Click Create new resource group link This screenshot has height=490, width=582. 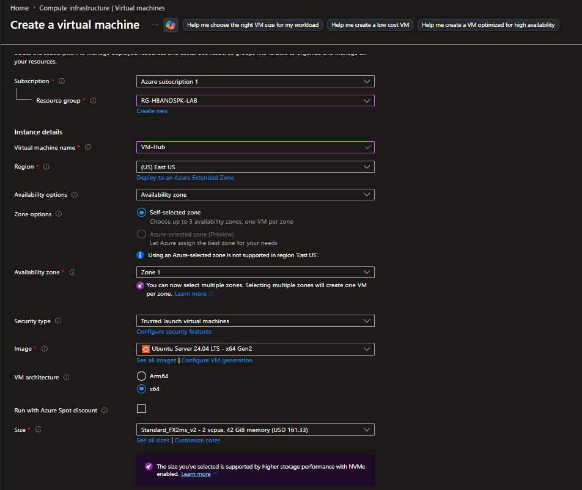tap(152, 111)
